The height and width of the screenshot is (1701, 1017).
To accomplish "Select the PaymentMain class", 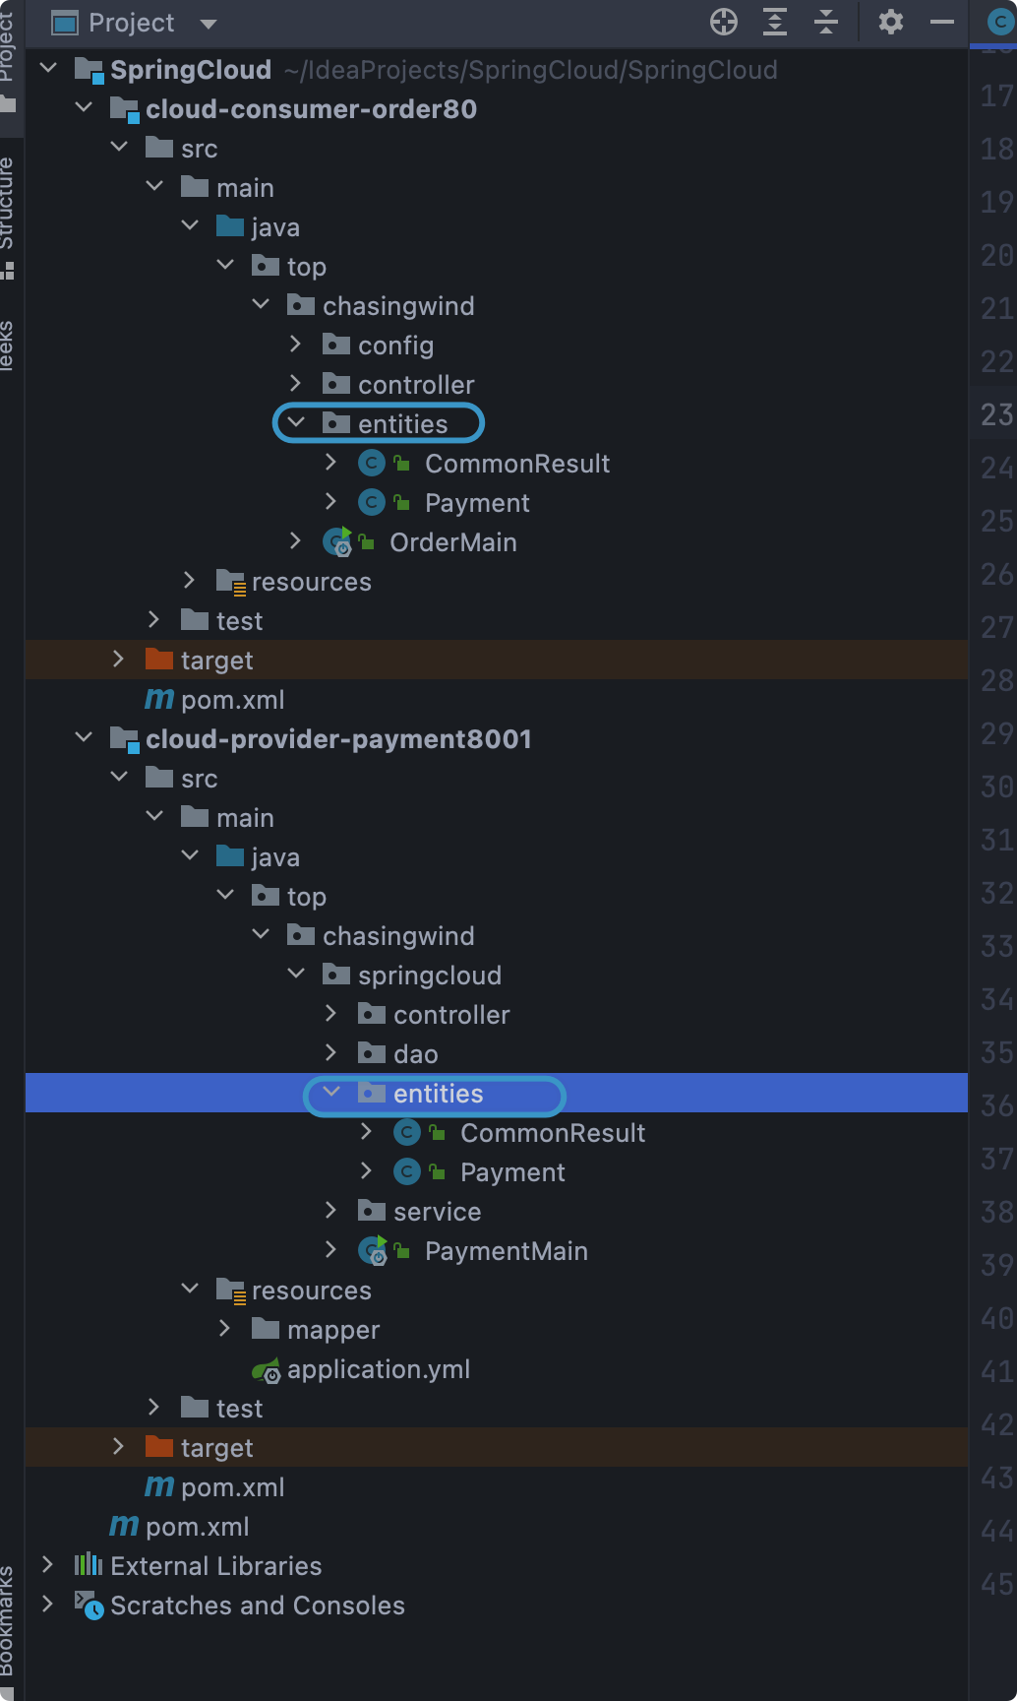I will (506, 1251).
